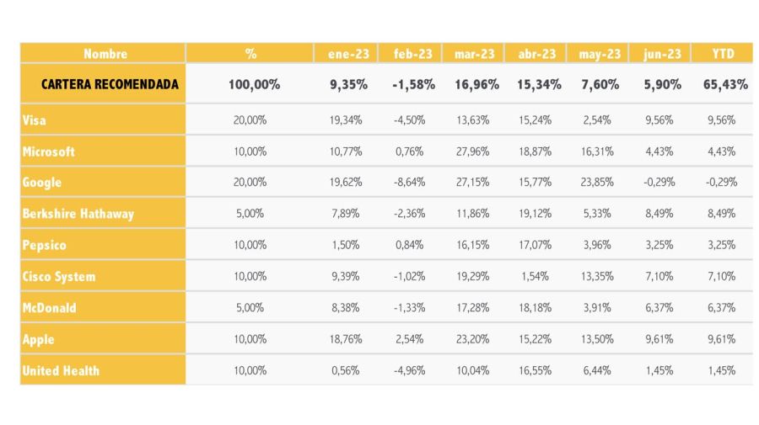Click the jun-23 column header
Viewport: 759px width, 425px height.
click(662, 54)
